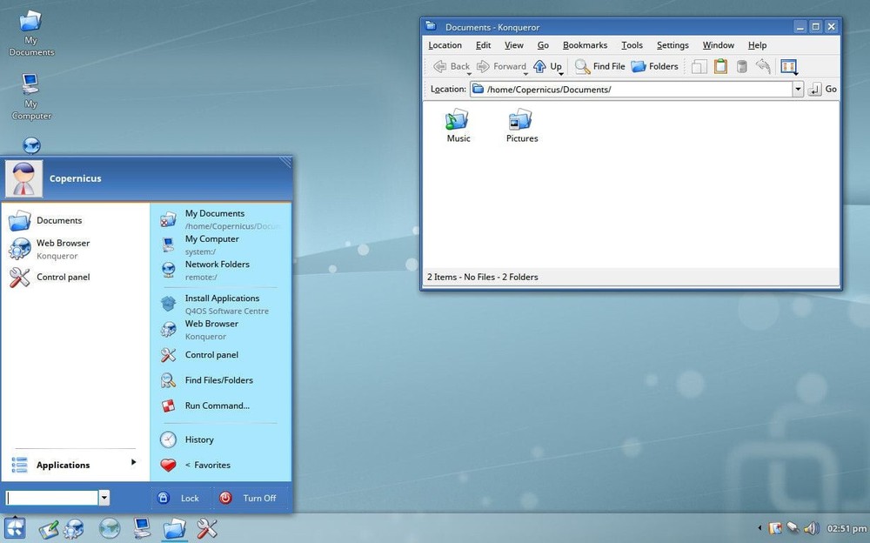The height and width of the screenshot is (543, 870).
Task: Expand the Applications menu entry
Action: point(63,465)
